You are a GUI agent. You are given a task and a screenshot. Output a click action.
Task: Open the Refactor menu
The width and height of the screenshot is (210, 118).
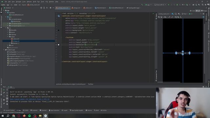(x=29, y=2)
